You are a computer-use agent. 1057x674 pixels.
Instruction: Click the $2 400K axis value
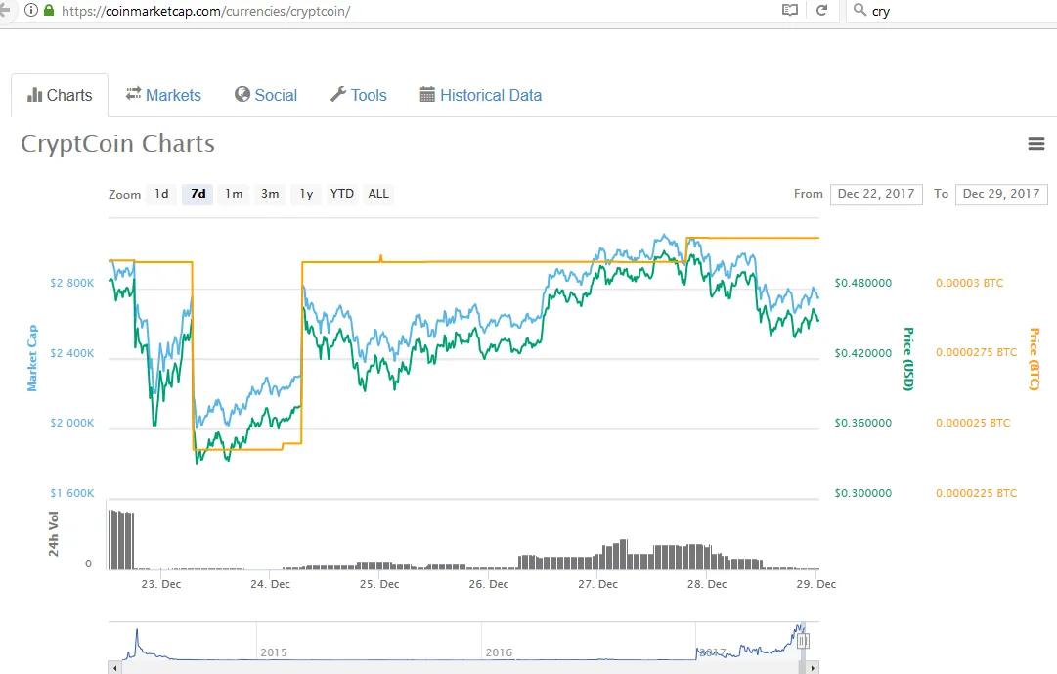tap(72, 353)
